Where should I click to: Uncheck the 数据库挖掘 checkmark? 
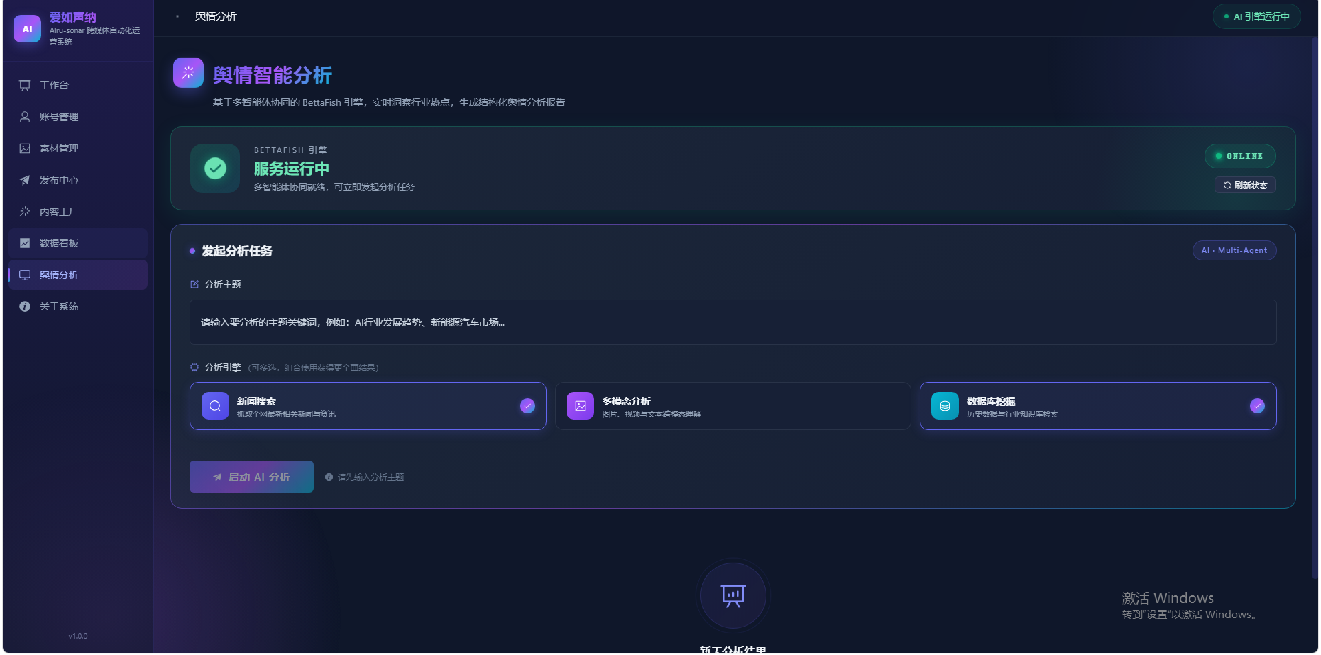pos(1257,406)
